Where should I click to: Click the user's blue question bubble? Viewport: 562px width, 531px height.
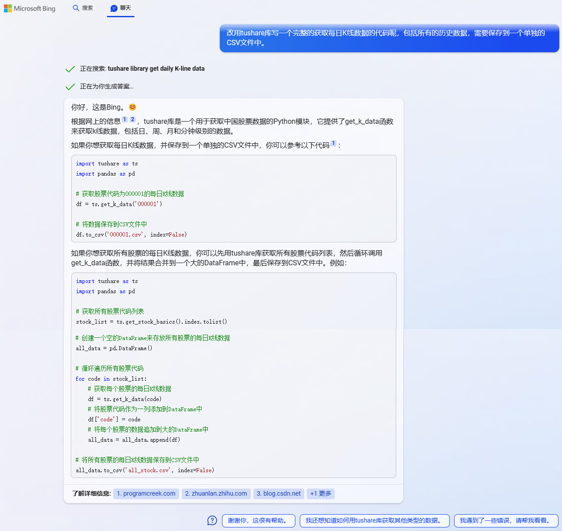pos(389,38)
